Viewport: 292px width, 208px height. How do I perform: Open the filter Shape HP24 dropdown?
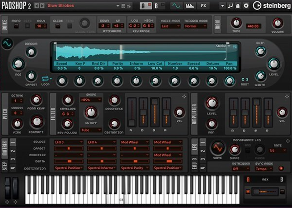[x=91, y=100]
